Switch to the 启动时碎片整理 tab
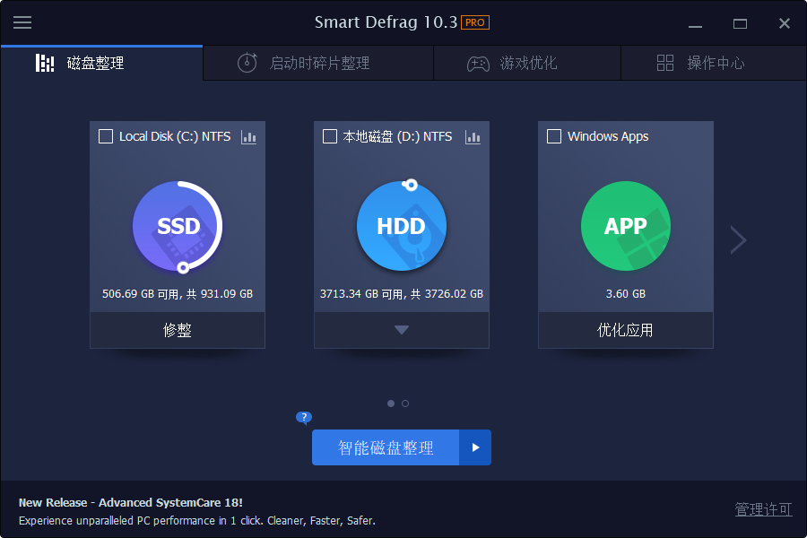Viewport: 807px width, 538px height. [x=318, y=64]
